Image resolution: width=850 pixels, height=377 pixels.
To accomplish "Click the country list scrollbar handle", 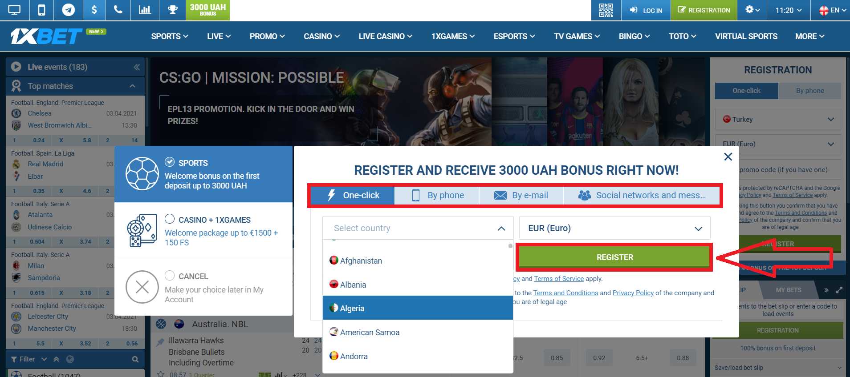I will point(510,246).
